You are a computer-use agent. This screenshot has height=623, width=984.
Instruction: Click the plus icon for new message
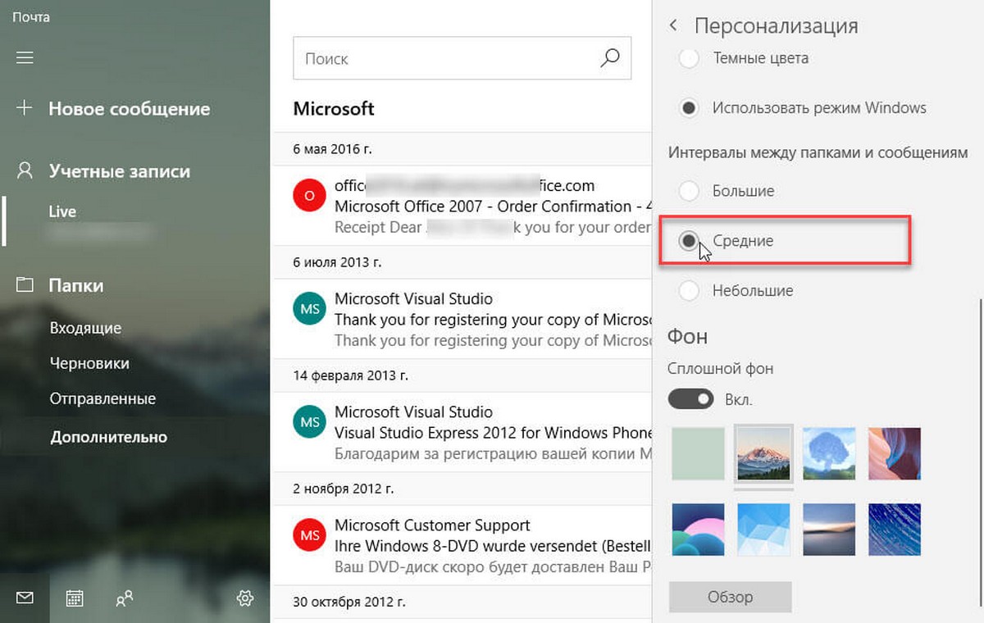point(25,108)
